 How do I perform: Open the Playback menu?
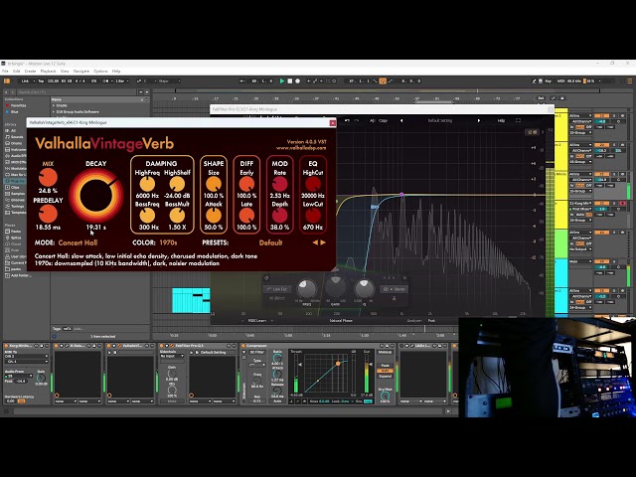coord(49,71)
